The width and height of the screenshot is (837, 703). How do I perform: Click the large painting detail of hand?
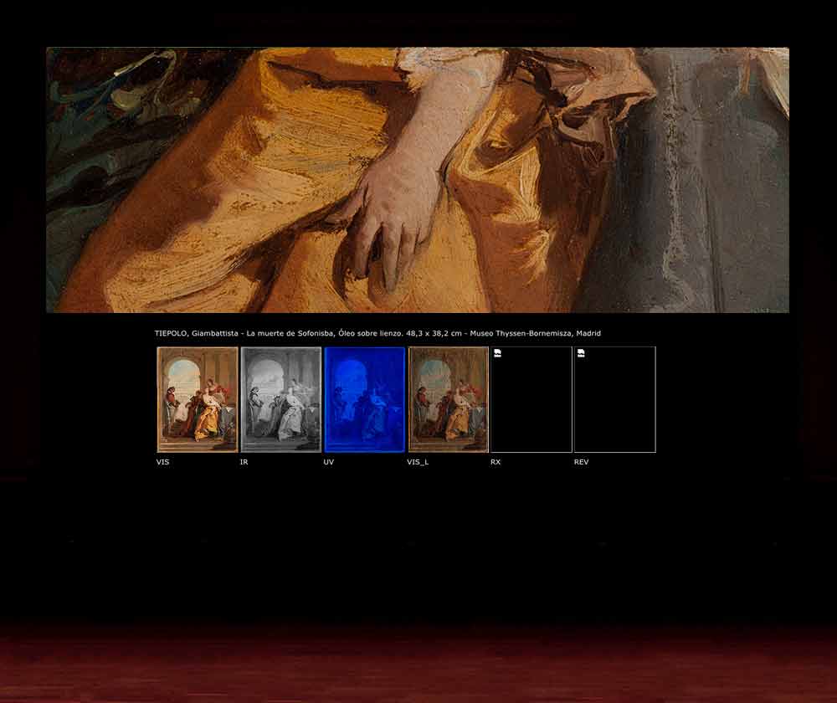[x=418, y=180]
